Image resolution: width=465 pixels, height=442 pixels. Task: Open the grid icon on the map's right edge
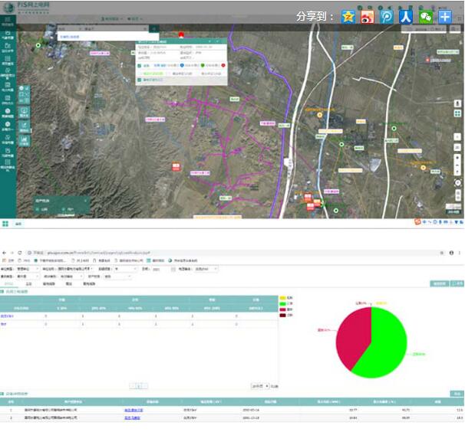457,113
